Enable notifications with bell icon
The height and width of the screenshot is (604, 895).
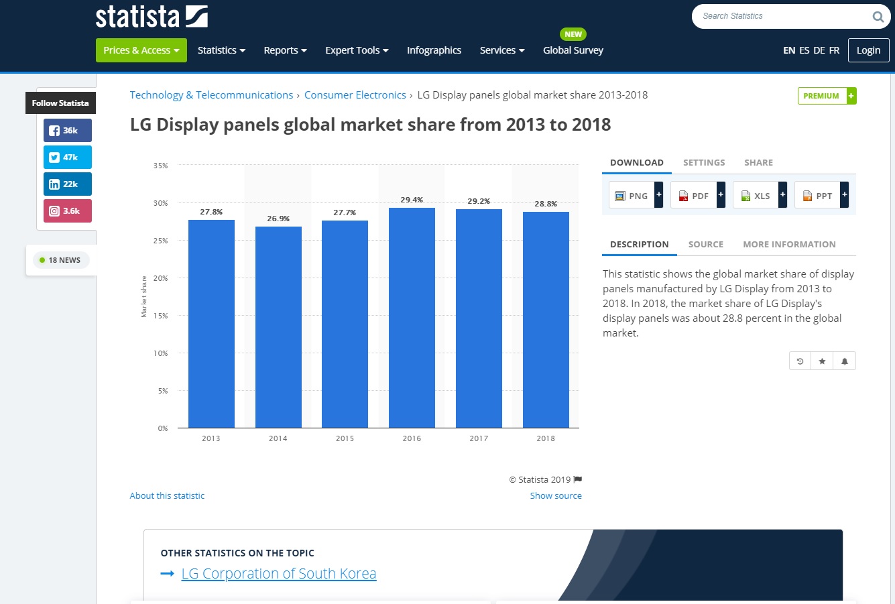[845, 361]
